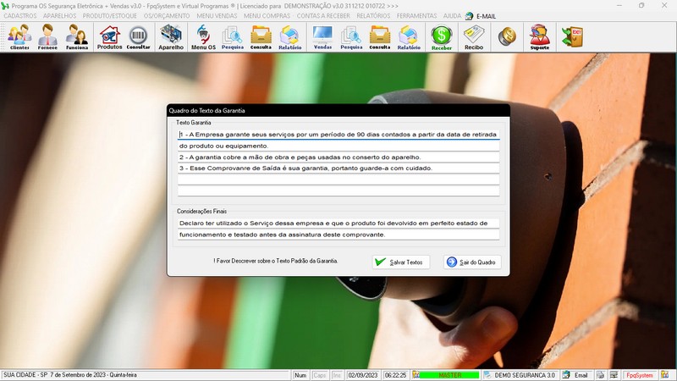Click the network computer icon in status bar
The image size is (677, 381).
(x=614, y=375)
